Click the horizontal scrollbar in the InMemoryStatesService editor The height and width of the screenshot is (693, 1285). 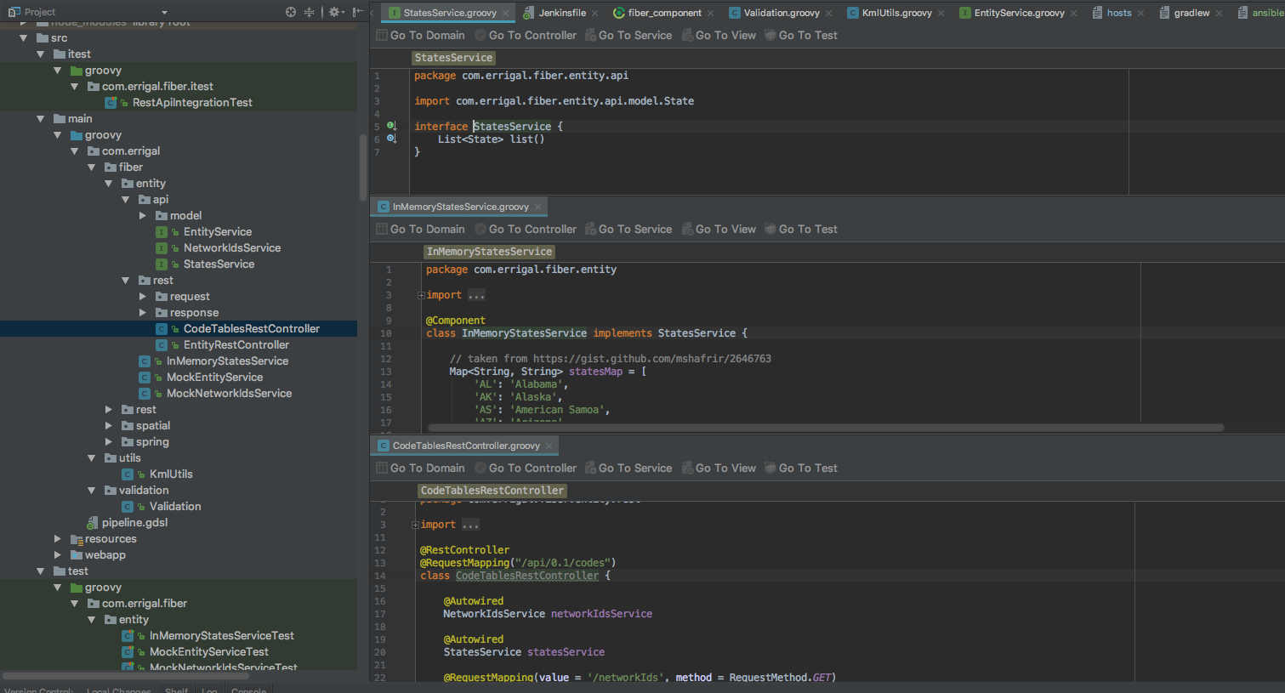825,428
